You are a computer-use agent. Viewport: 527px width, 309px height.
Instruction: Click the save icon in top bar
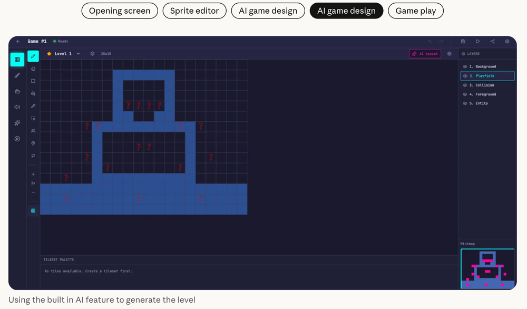(463, 41)
